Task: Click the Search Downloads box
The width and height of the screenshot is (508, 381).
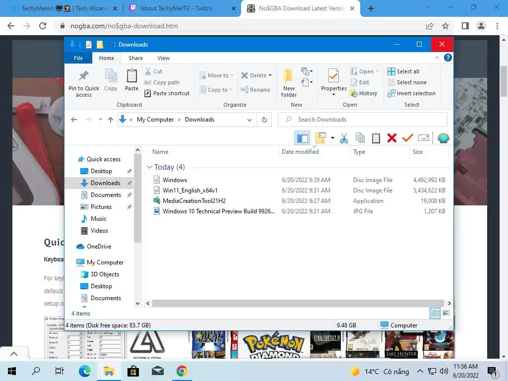Action: (363, 120)
